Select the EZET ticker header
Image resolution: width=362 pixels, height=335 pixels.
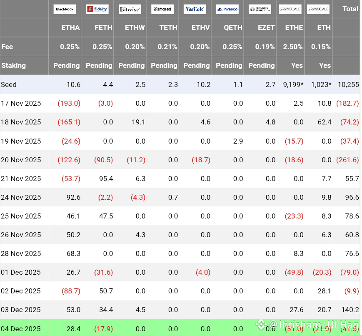point(266,27)
